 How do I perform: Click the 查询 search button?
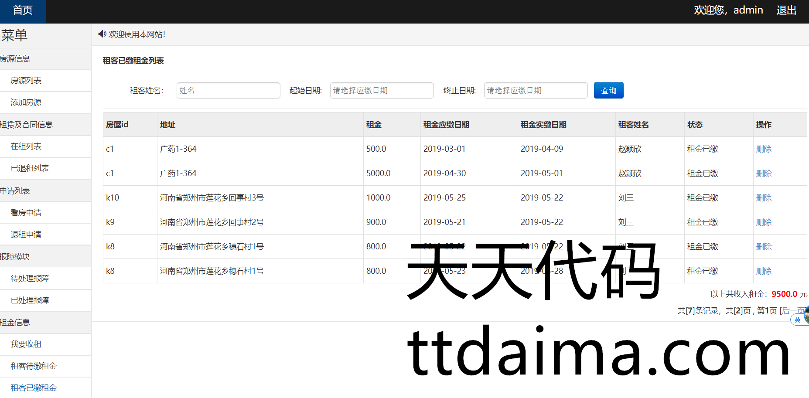608,91
